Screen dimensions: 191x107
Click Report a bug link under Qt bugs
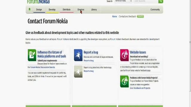(x=89, y=61)
